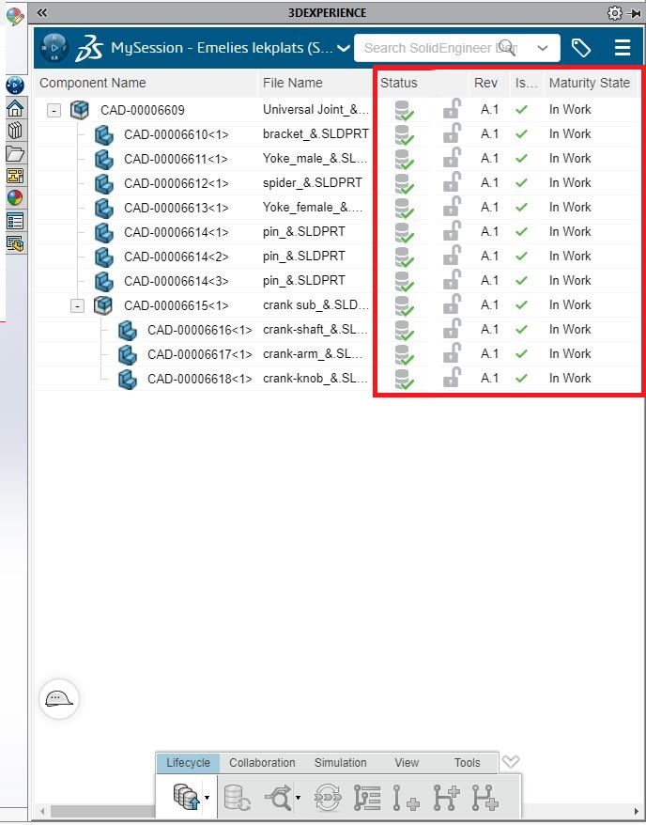Switch to the Collaboration tab
Image resolution: width=646 pixels, height=825 pixels.
click(262, 763)
